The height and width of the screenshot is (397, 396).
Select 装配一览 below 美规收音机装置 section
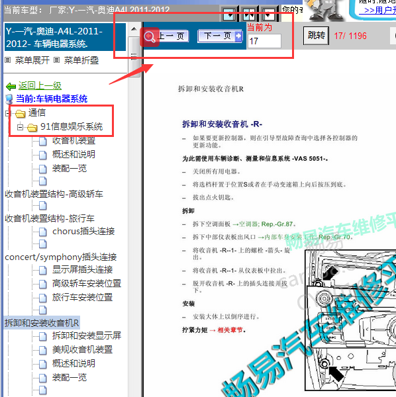pos(70,377)
